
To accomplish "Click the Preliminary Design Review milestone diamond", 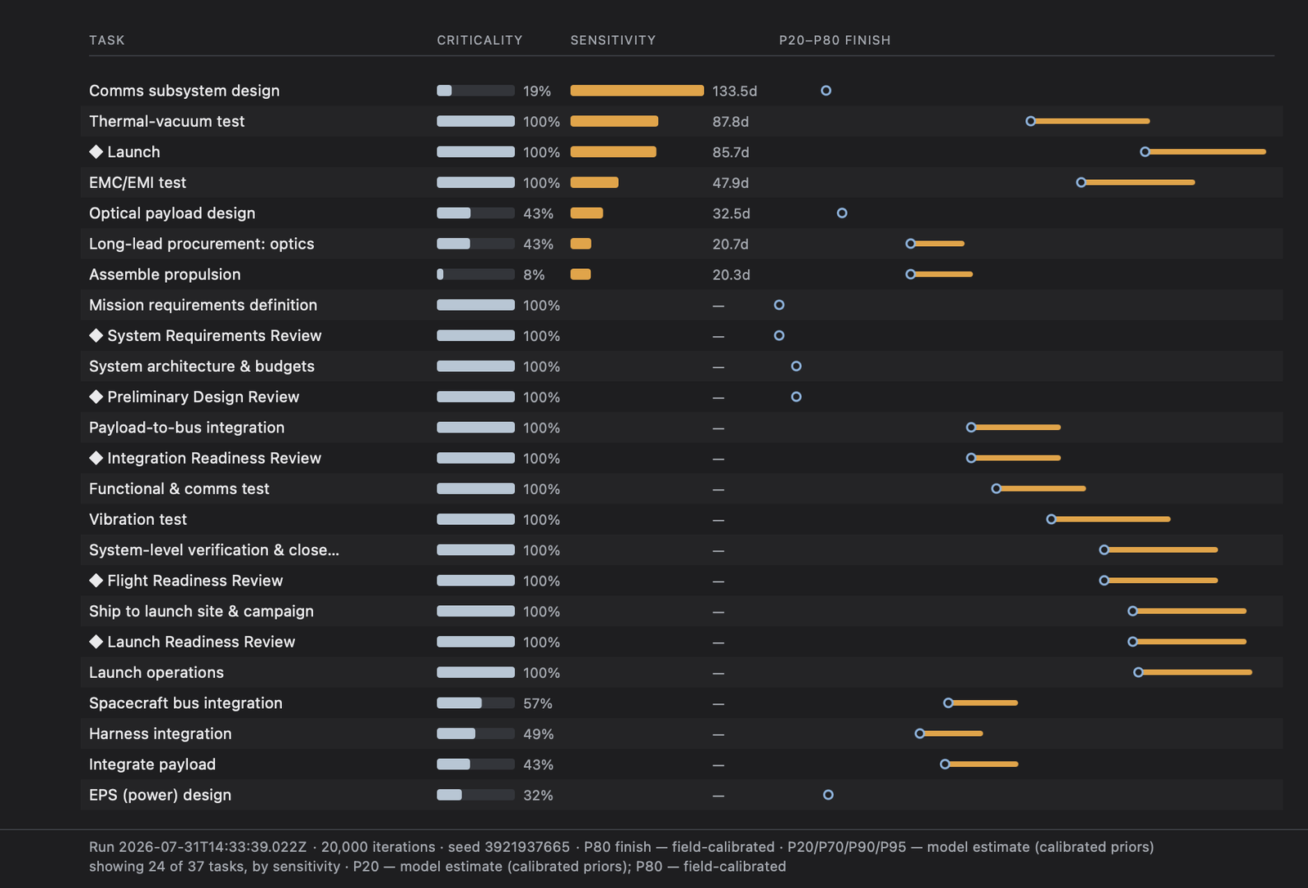I will pyautogui.click(x=96, y=397).
